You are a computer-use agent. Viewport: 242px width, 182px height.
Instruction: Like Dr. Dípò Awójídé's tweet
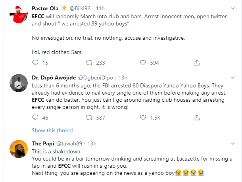144,118
